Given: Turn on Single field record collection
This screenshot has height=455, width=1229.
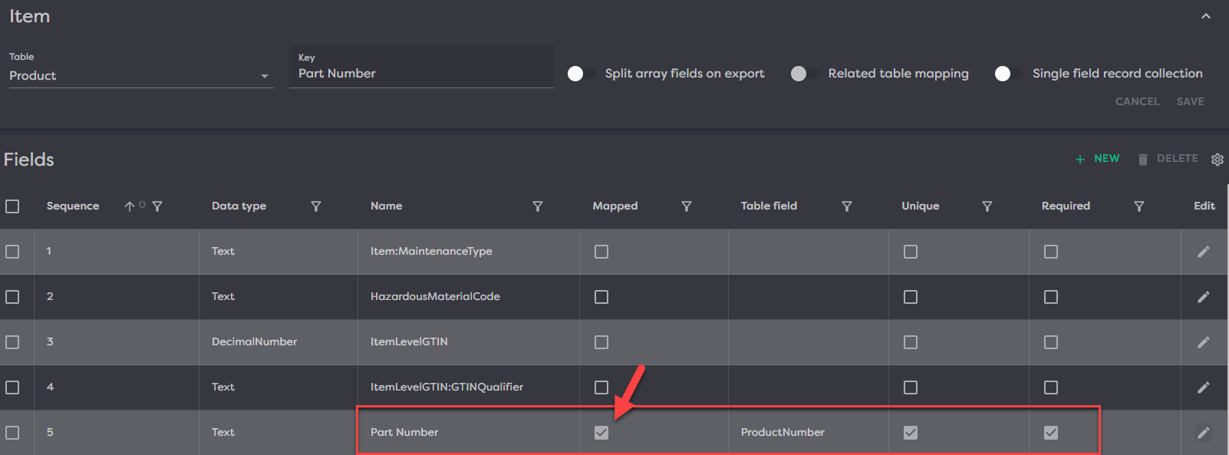Looking at the screenshot, I should [1007, 74].
